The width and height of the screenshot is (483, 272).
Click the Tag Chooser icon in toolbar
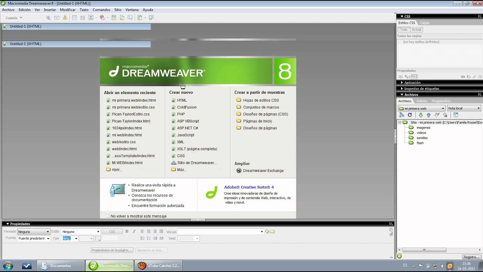(x=151, y=17)
